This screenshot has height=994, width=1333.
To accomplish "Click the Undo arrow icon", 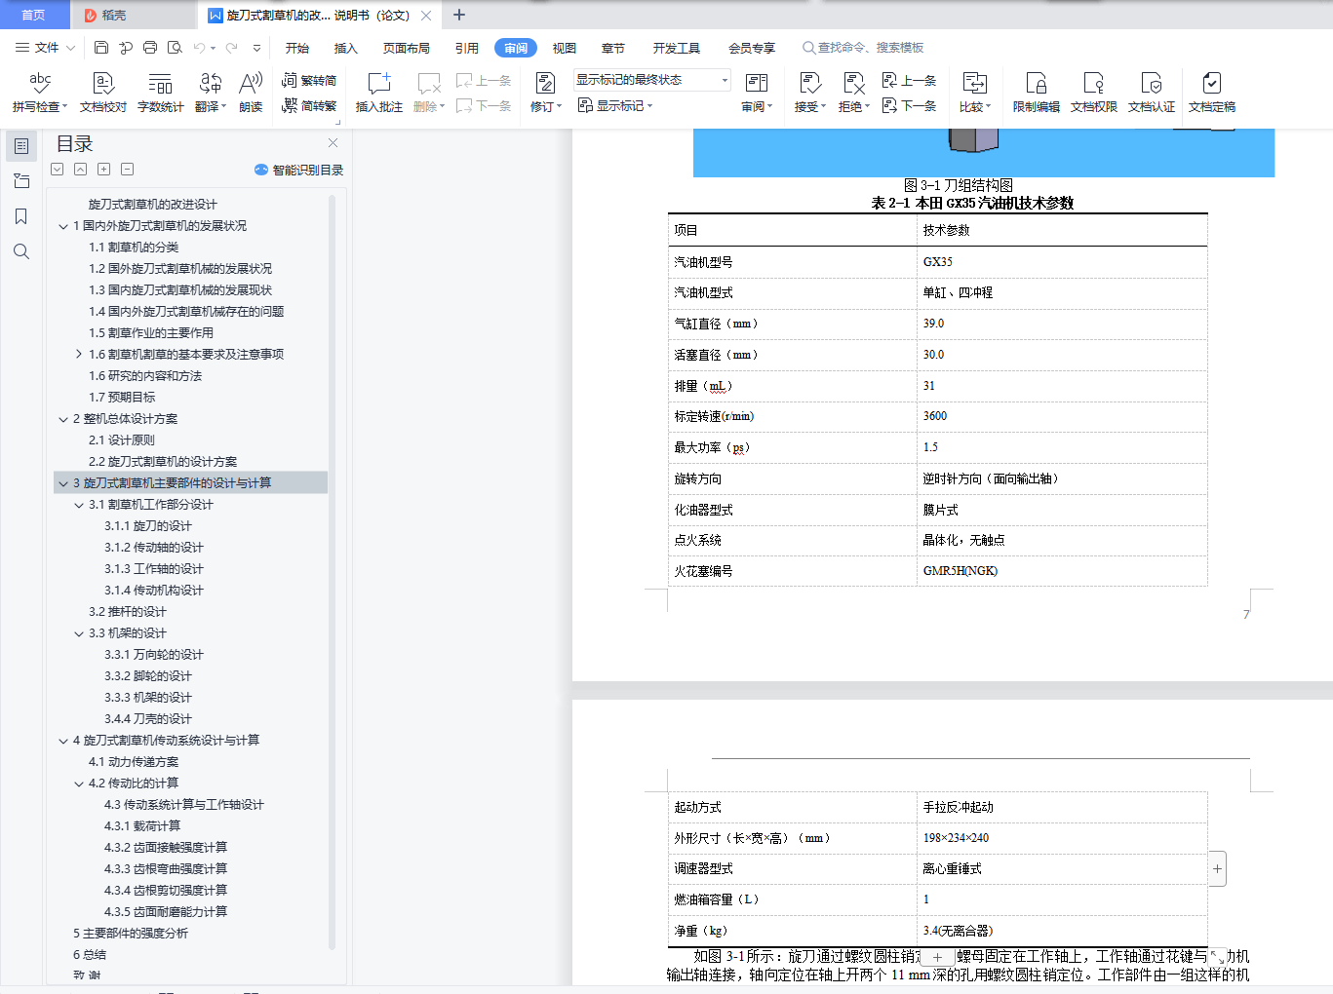I will point(199,48).
